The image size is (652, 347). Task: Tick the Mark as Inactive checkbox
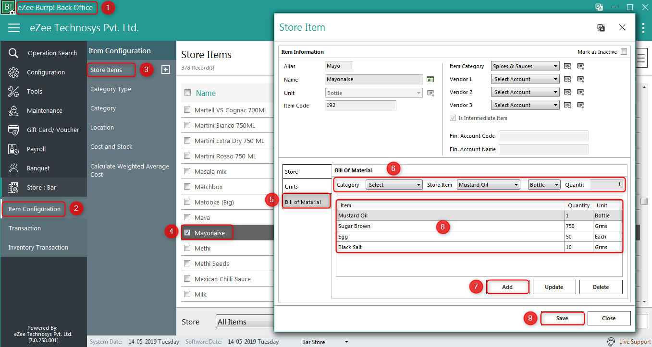click(624, 52)
